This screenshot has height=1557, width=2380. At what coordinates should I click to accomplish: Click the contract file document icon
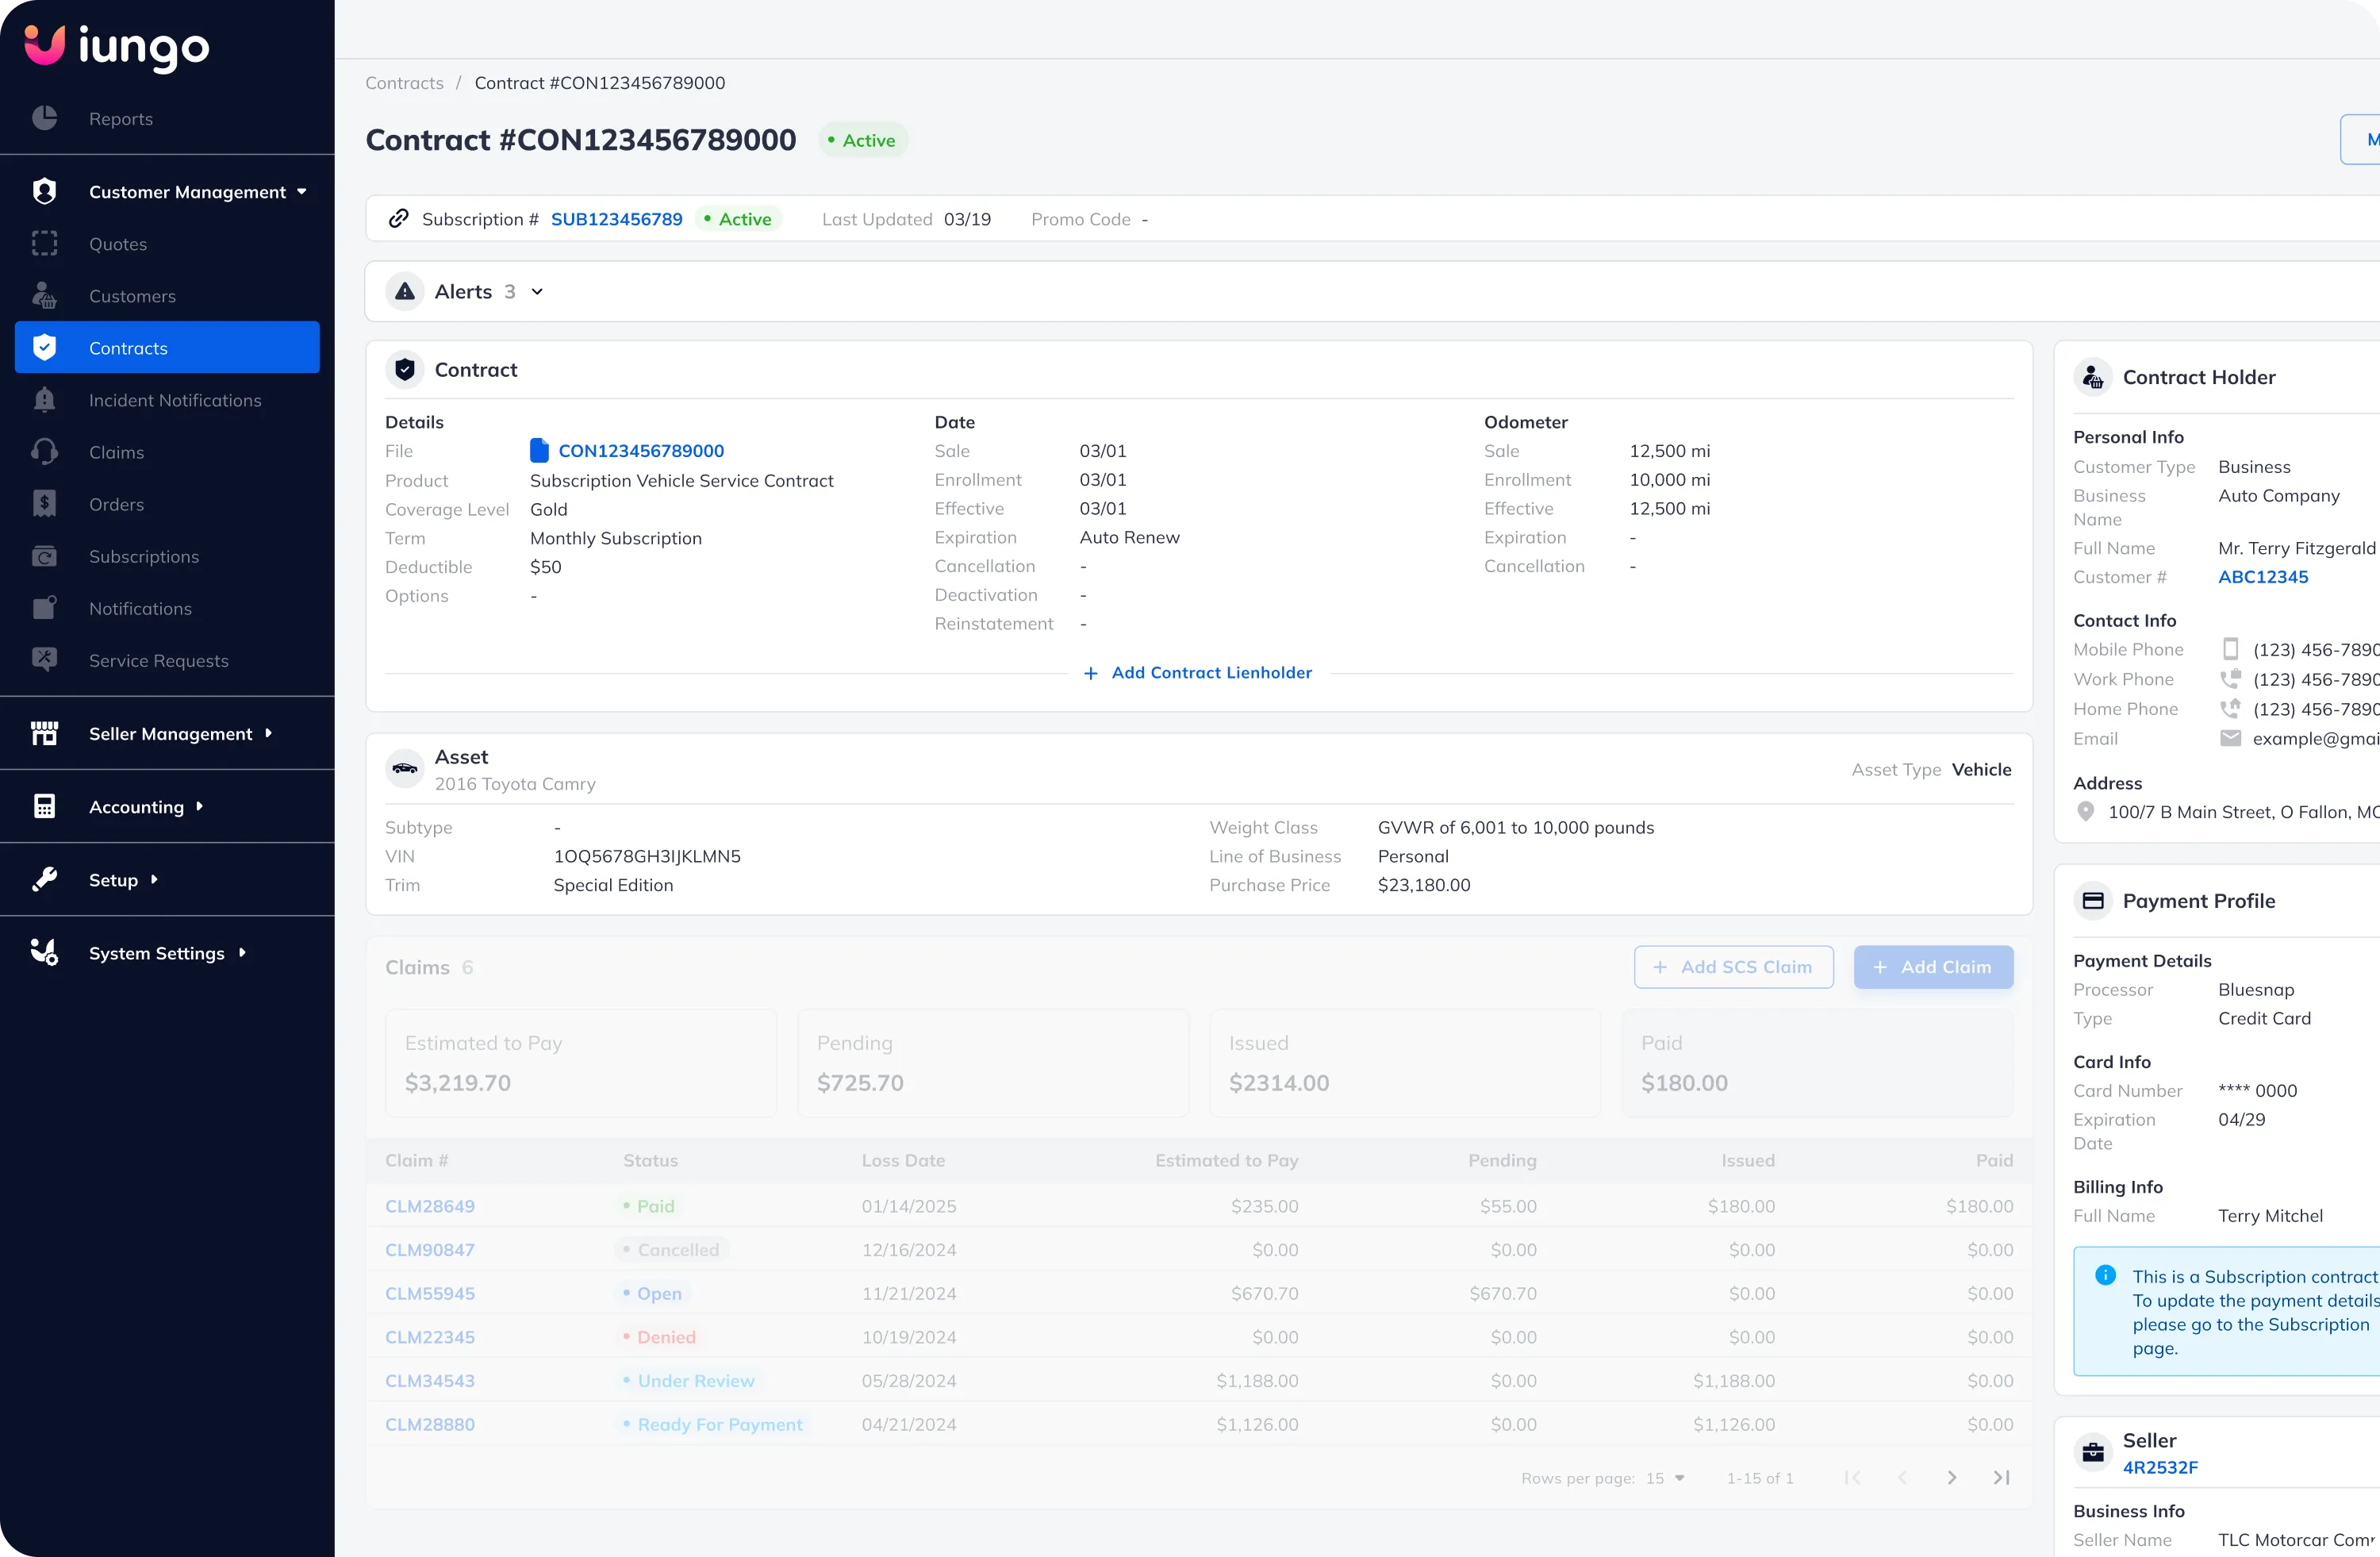tap(539, 451)
